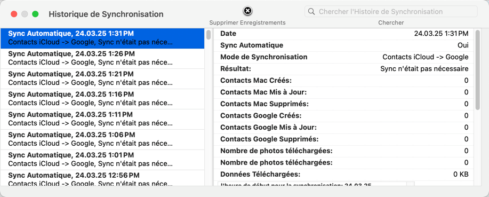Click the Données Téléchargées row

coord(343,174)
